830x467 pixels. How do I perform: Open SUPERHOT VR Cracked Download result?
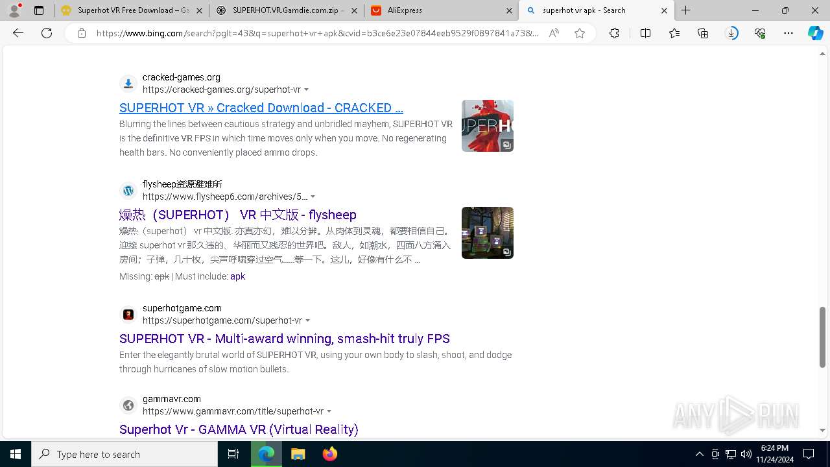[261, 108]
